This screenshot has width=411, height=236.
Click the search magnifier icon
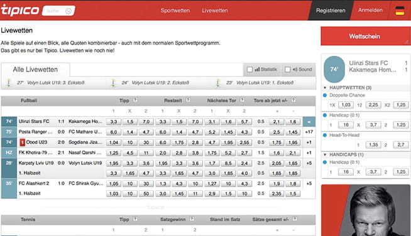(x=68, y=11)
